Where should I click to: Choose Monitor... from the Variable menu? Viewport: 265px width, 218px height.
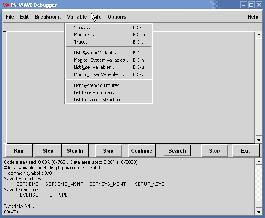point(109,35)
